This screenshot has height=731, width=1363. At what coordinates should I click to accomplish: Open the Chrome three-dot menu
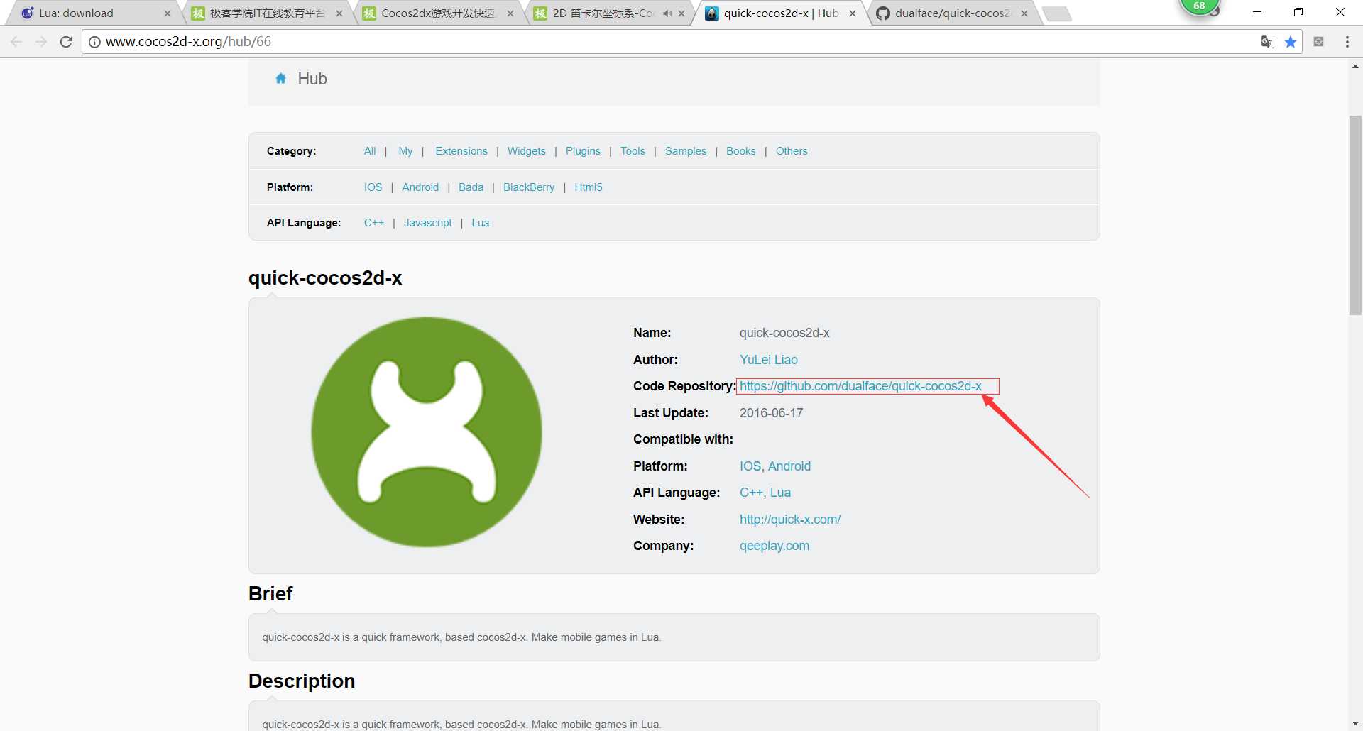(x=1347, y=42)
